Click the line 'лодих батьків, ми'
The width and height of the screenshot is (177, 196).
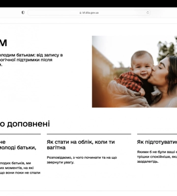[x=15, y=163]
